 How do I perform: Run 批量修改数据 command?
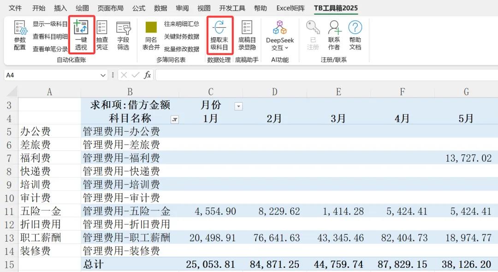[182, 49]
